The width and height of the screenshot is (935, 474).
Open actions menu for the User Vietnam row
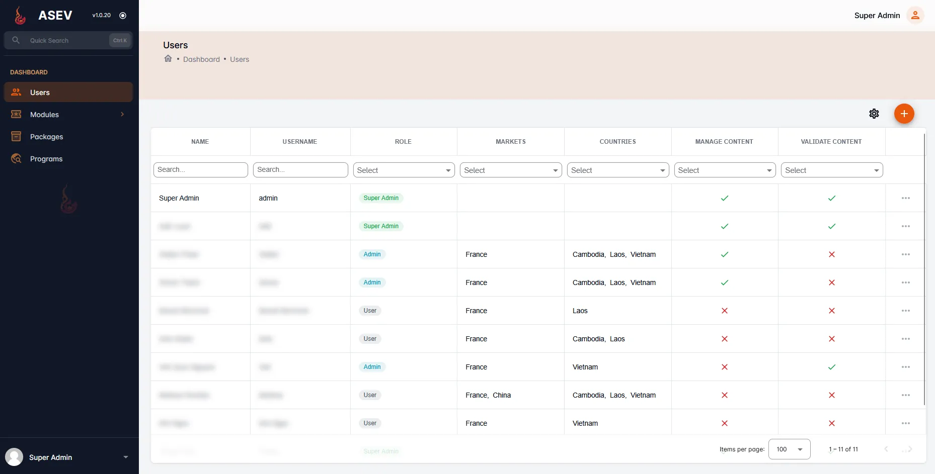906,423
